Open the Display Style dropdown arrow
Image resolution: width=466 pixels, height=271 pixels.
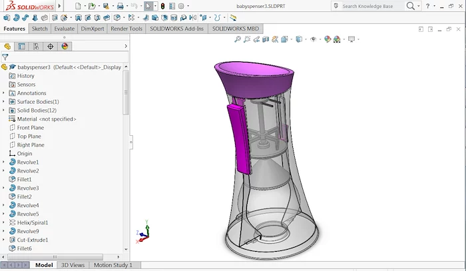click(304, 39)
